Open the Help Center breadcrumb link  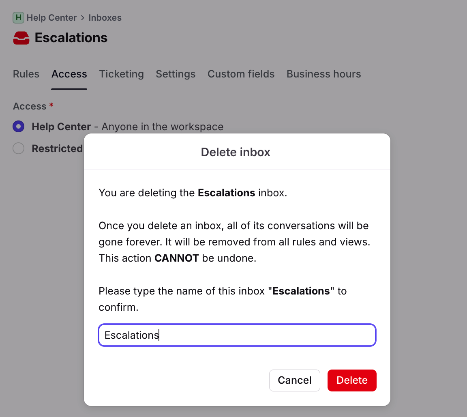coord(51,18)
